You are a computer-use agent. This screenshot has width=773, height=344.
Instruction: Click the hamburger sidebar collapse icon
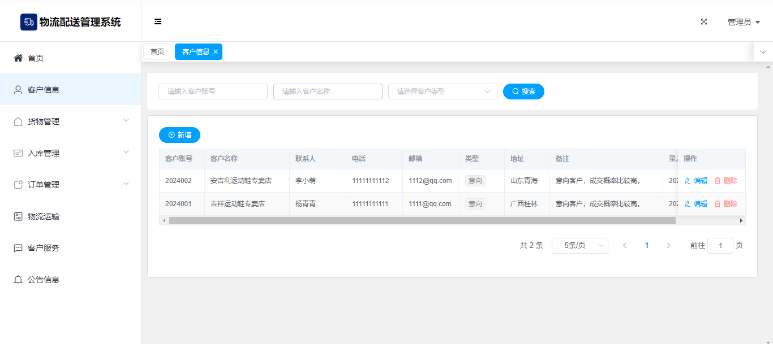[158, 22]
